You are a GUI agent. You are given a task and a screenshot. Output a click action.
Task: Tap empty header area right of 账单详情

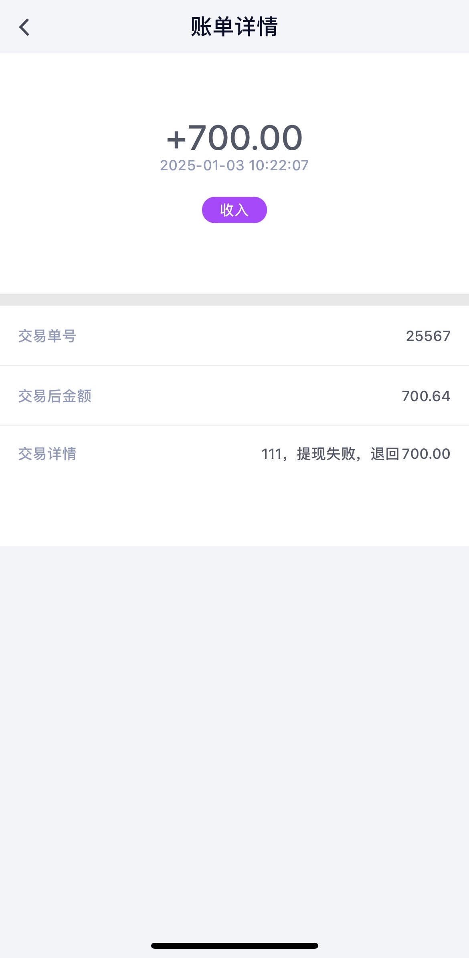(373, 27)
